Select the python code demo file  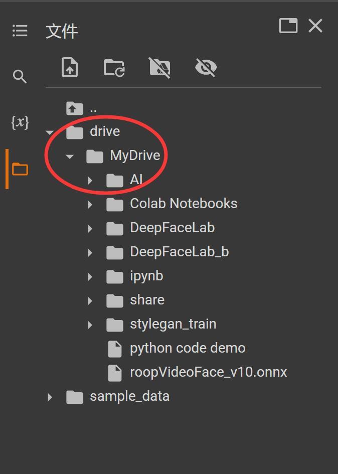point(188,348)
